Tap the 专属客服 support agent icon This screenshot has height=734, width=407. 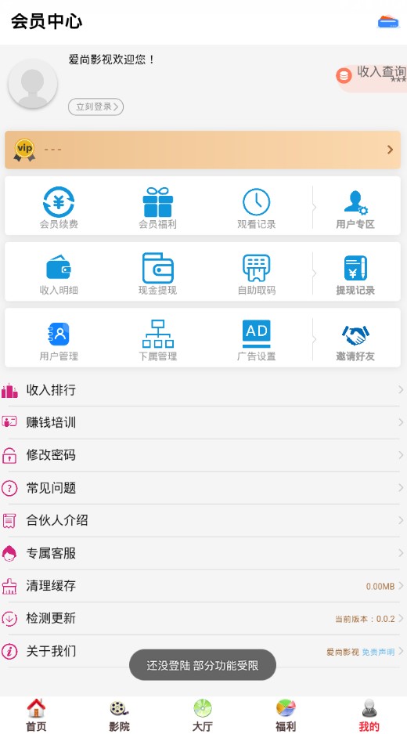[9, 553]
